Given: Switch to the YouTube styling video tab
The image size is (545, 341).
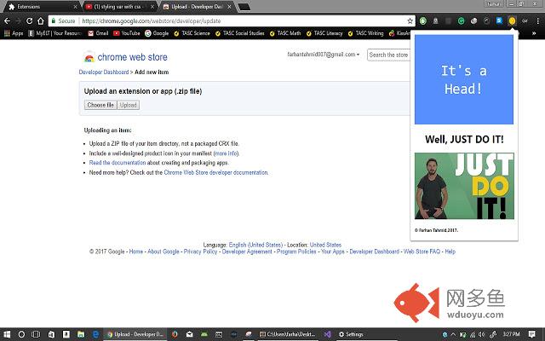Looking at the screenshot, I should tap(120, 7).
